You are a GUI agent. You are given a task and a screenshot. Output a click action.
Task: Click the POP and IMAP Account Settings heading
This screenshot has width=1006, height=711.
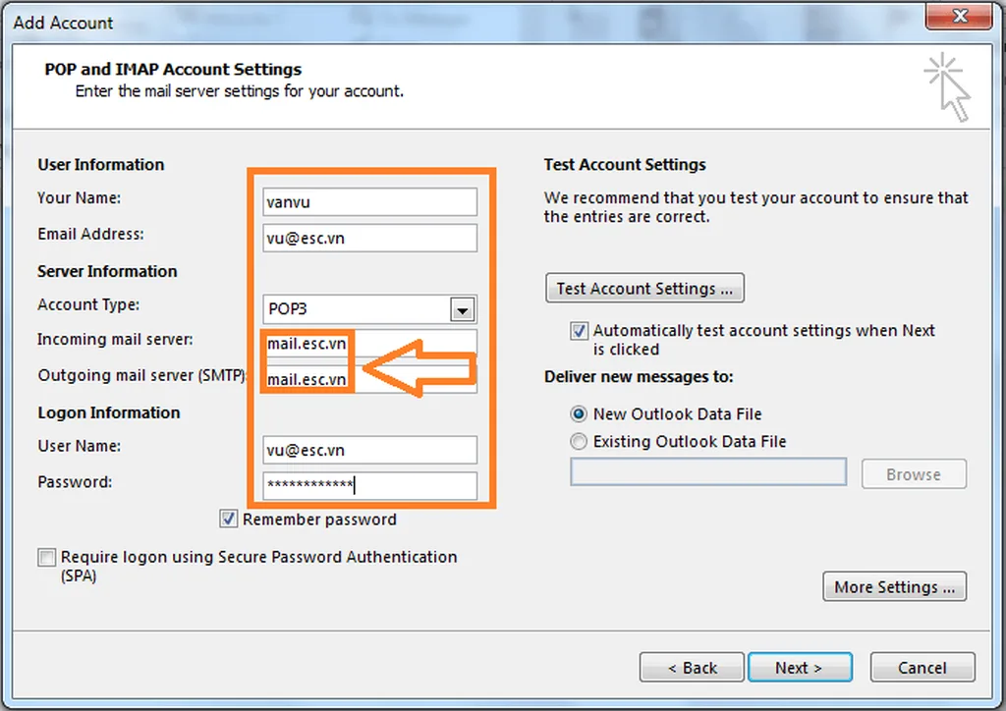[173, 70]
